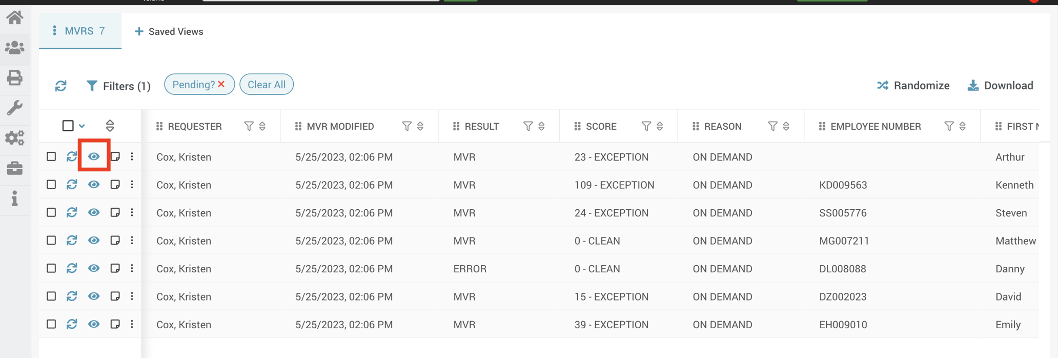
Task: Click the info icon in sidebar
Action: (15, 198)
